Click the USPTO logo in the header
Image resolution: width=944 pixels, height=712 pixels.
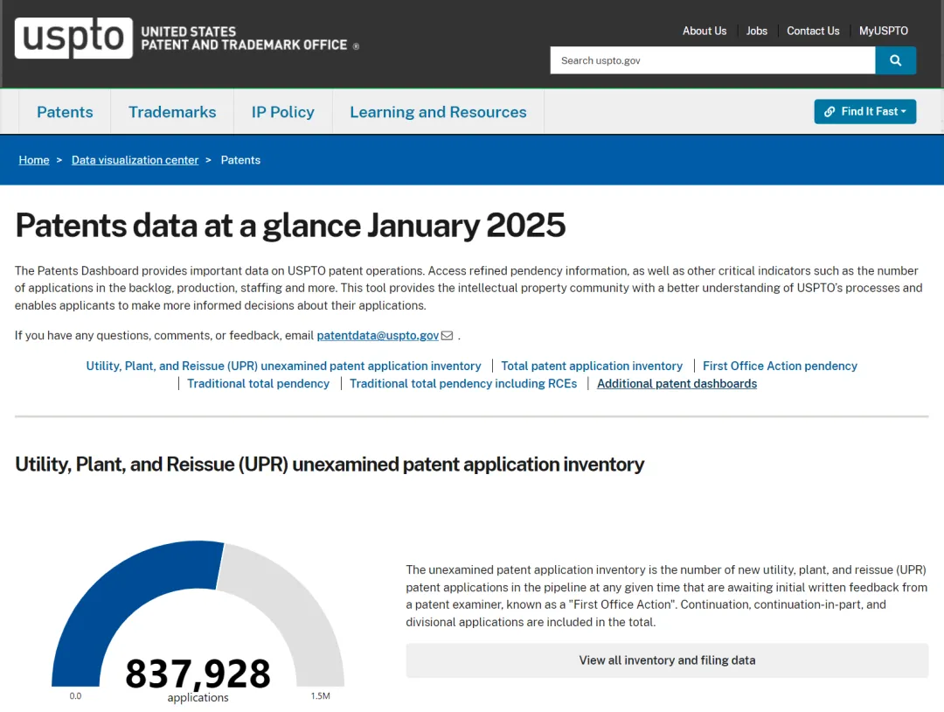tap(73, 38)
